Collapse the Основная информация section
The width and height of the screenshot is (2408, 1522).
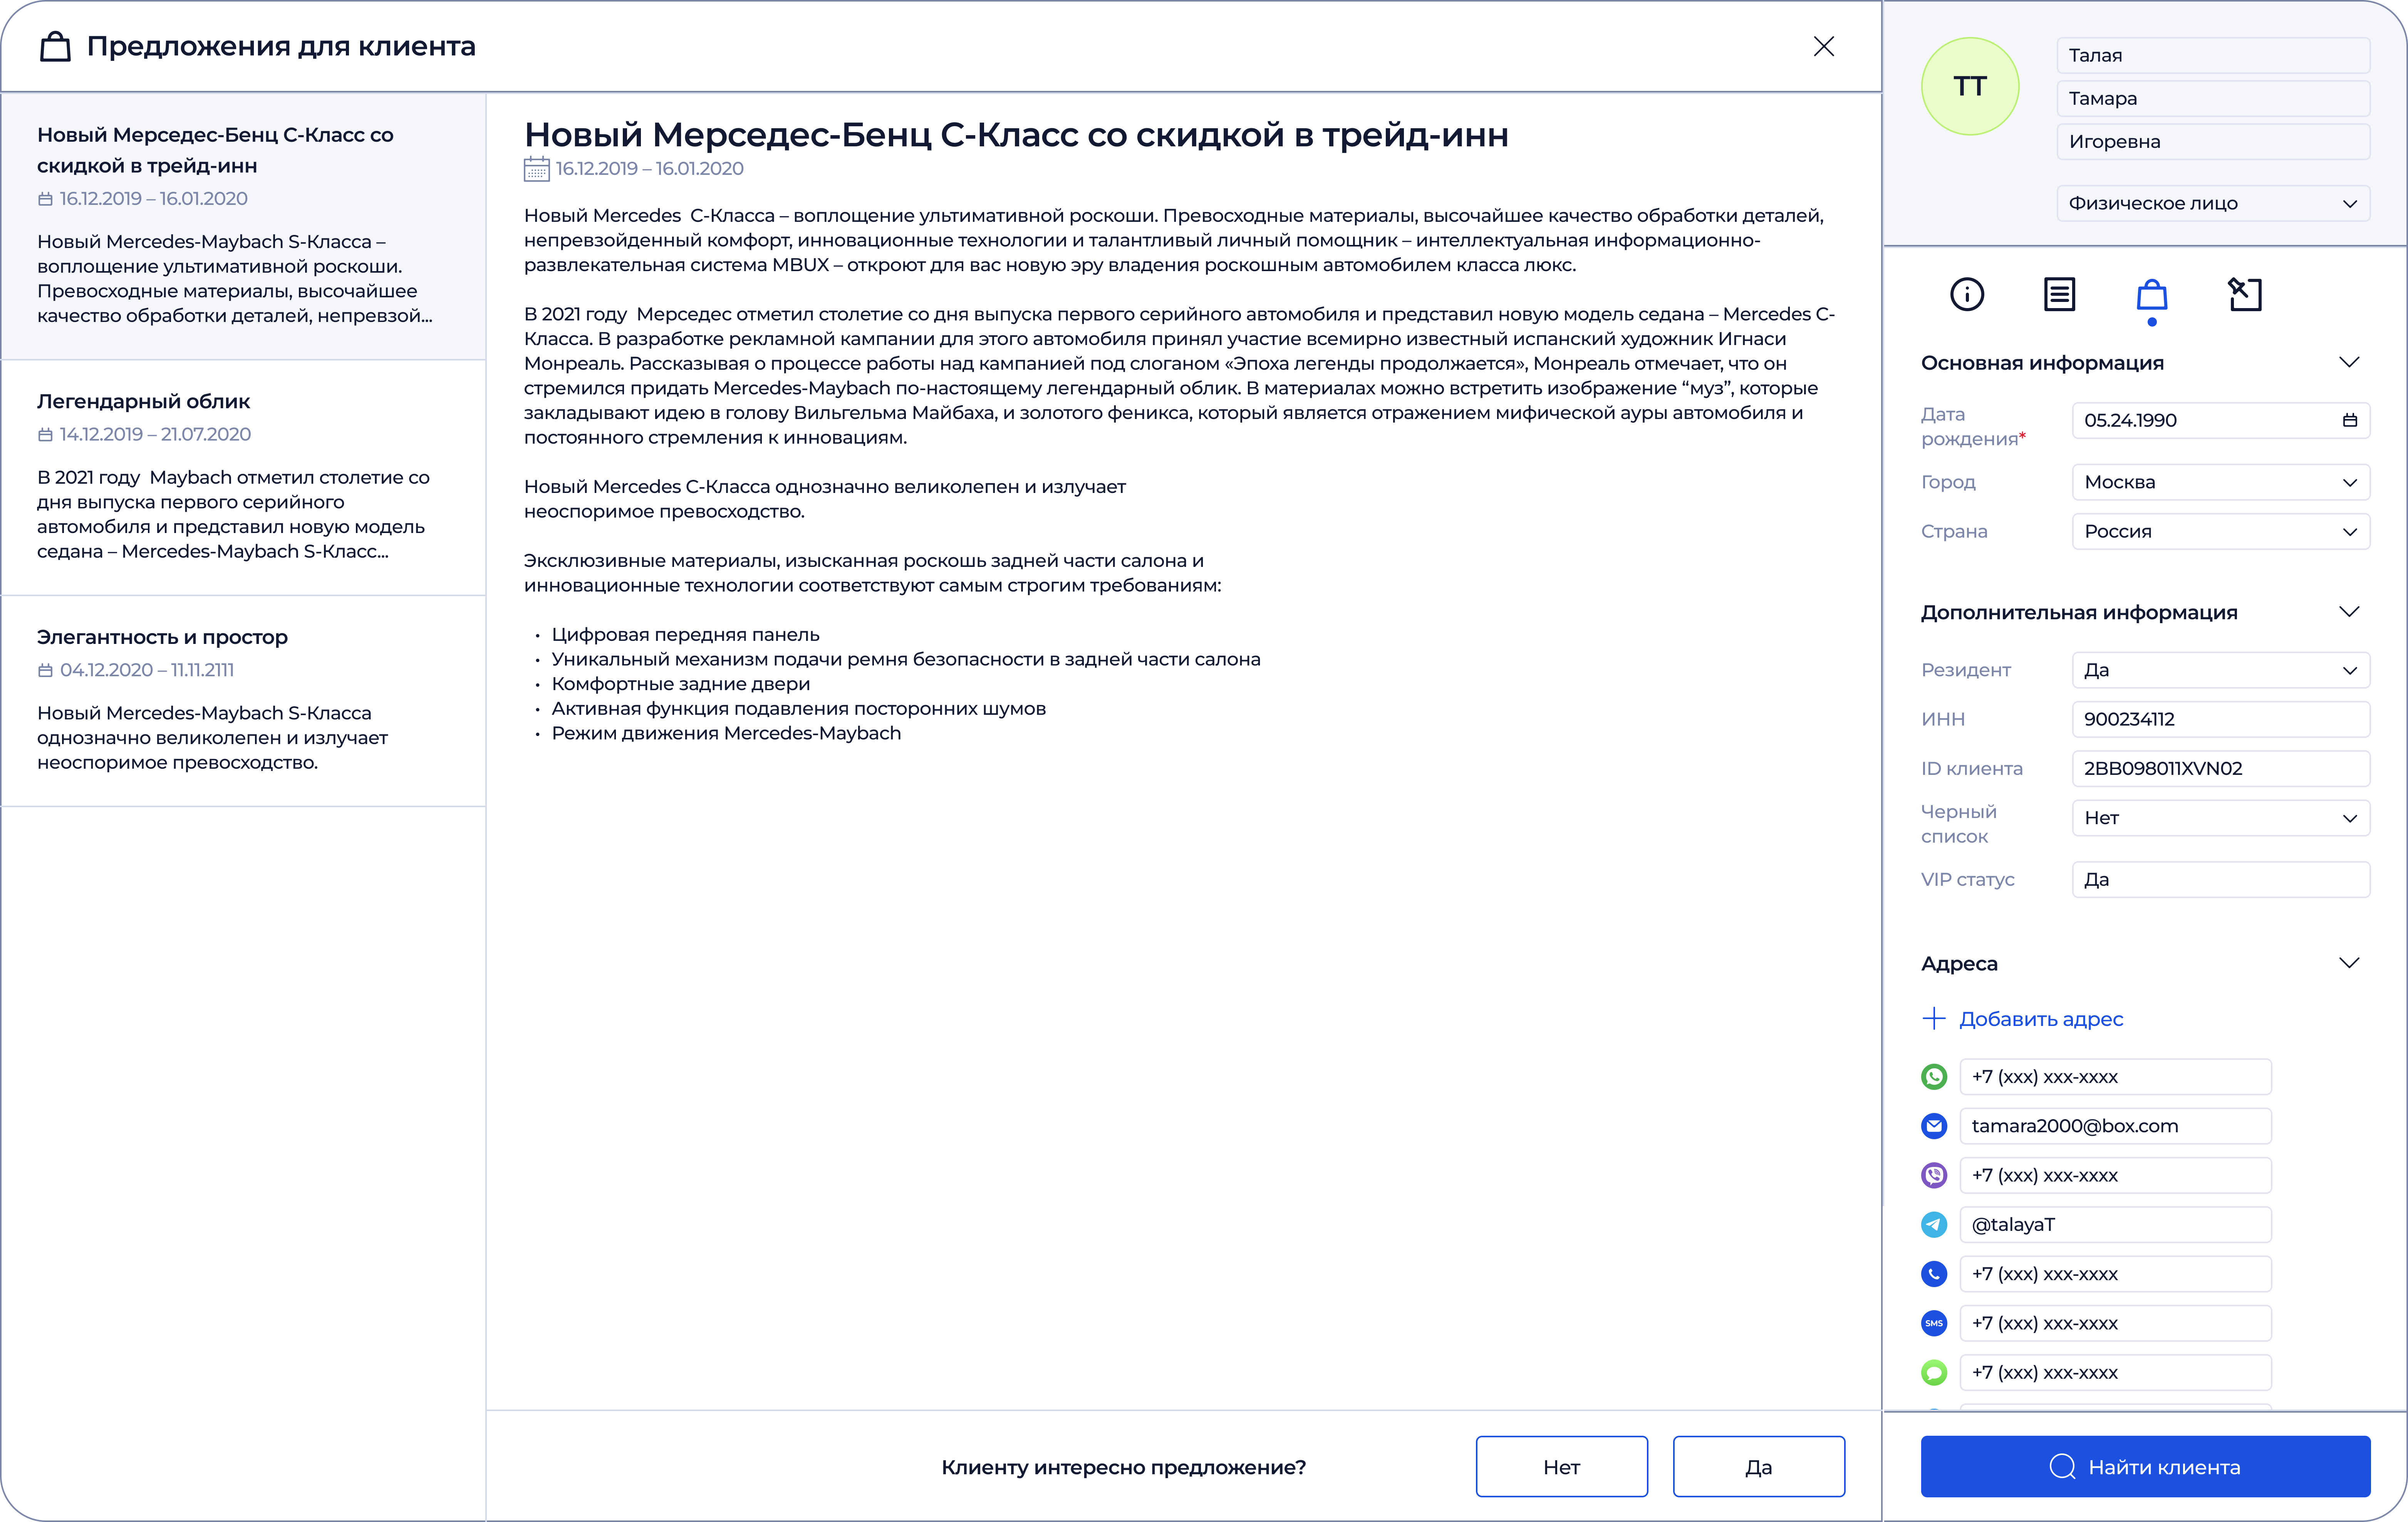click(x=2349, y=362)
